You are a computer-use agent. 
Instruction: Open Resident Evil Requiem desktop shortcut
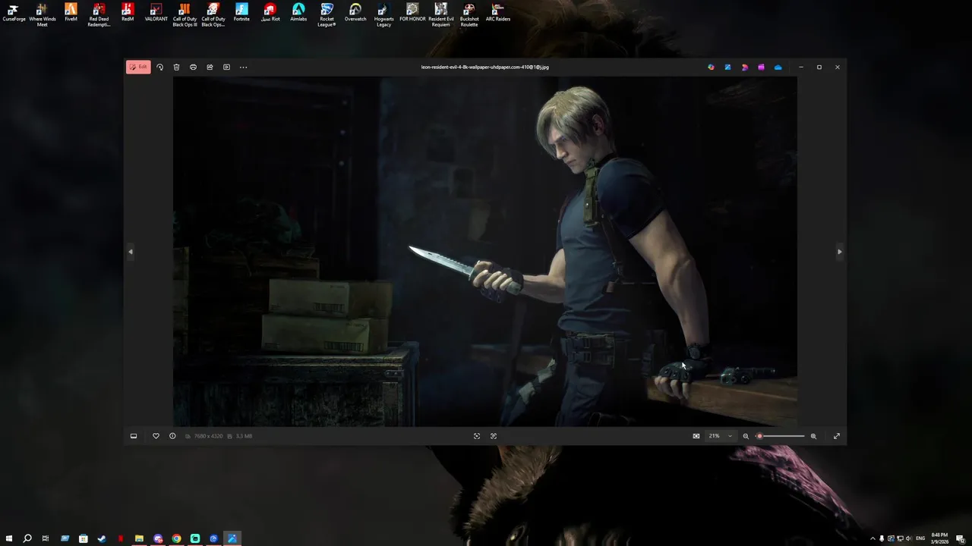441,14
